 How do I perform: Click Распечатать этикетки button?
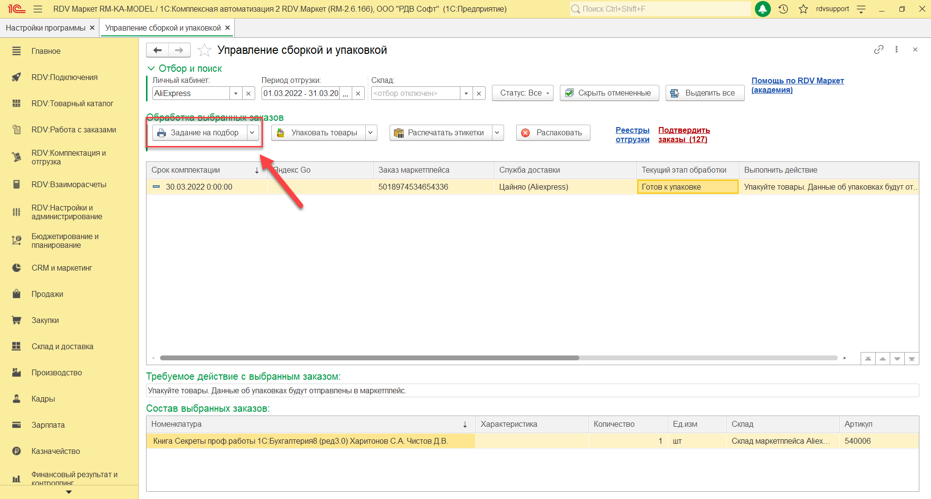click(441, 133)
